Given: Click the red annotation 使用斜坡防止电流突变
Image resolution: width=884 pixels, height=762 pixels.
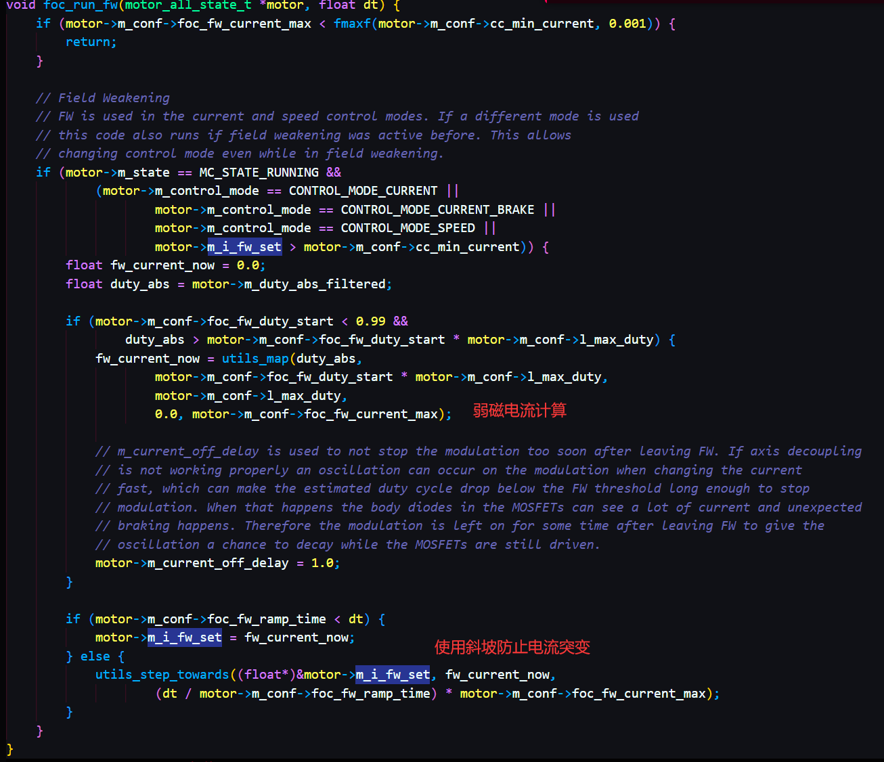Looking at the screenshot, I should coord(512,648).
